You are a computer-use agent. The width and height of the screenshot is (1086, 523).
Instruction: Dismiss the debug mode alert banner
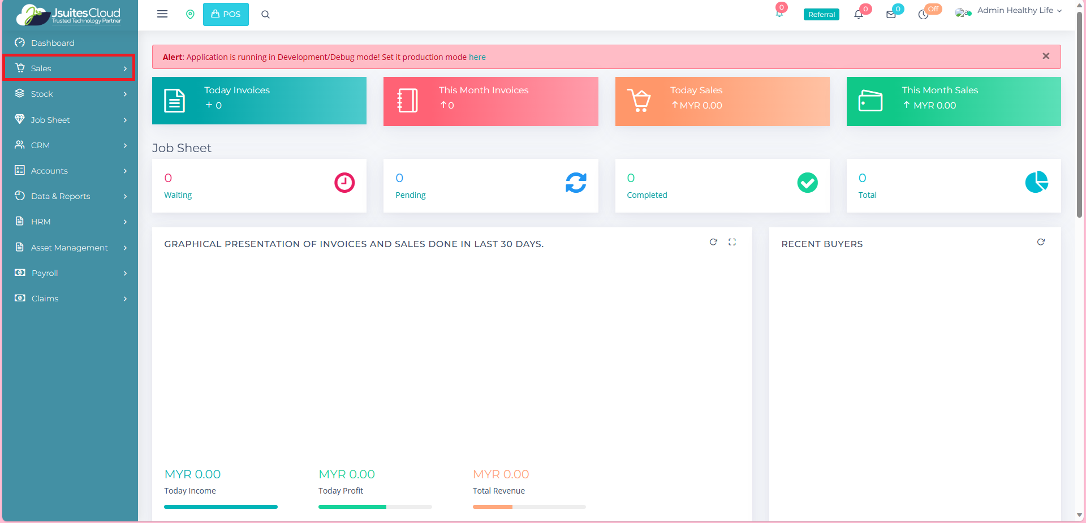click(1045, 56)
